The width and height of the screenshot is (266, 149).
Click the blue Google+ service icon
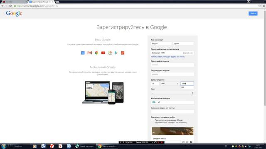tap(83, 53)
